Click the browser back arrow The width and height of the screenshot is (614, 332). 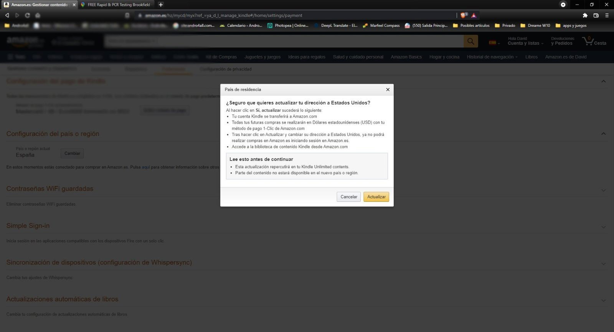point(7,15)
